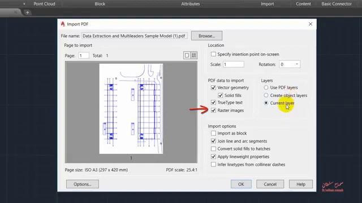The image size is (362, 203).
Task: Toggle Specify insertion point on-screen checkbox
Action: pos(214,54)
